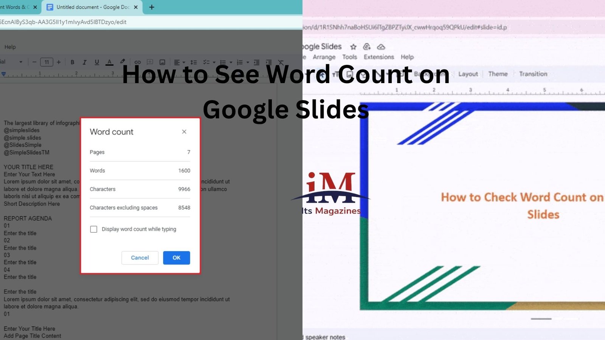Click the Pages row showing 7
The width and height of the screenshot is (605, 340).
[x=140, y=152]
